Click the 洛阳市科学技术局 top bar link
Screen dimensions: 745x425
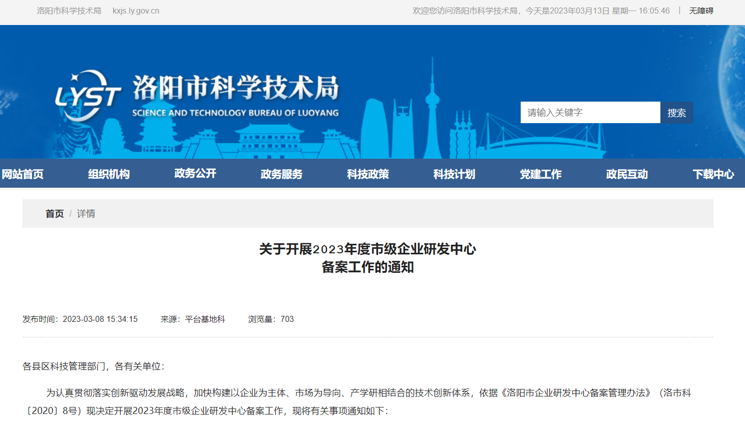(x=69, y=11)
